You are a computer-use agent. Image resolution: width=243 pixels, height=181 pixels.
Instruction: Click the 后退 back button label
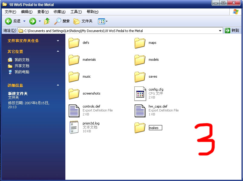click(17, 21)
